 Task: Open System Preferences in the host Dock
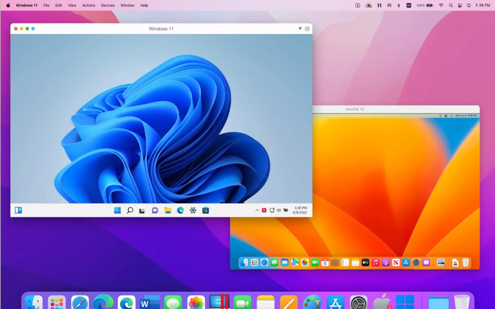click(359, 303)
